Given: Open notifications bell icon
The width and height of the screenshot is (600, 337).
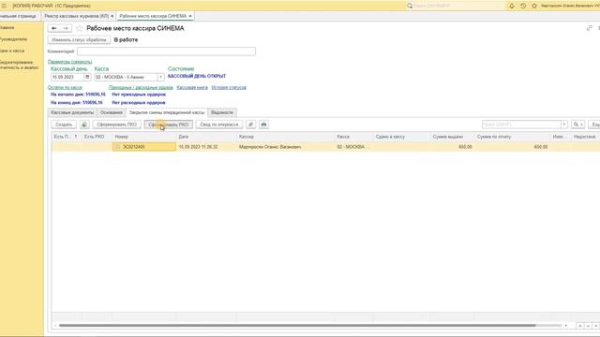Looking at the screenshot, I should pyautogui.click(x=512, y=6).
